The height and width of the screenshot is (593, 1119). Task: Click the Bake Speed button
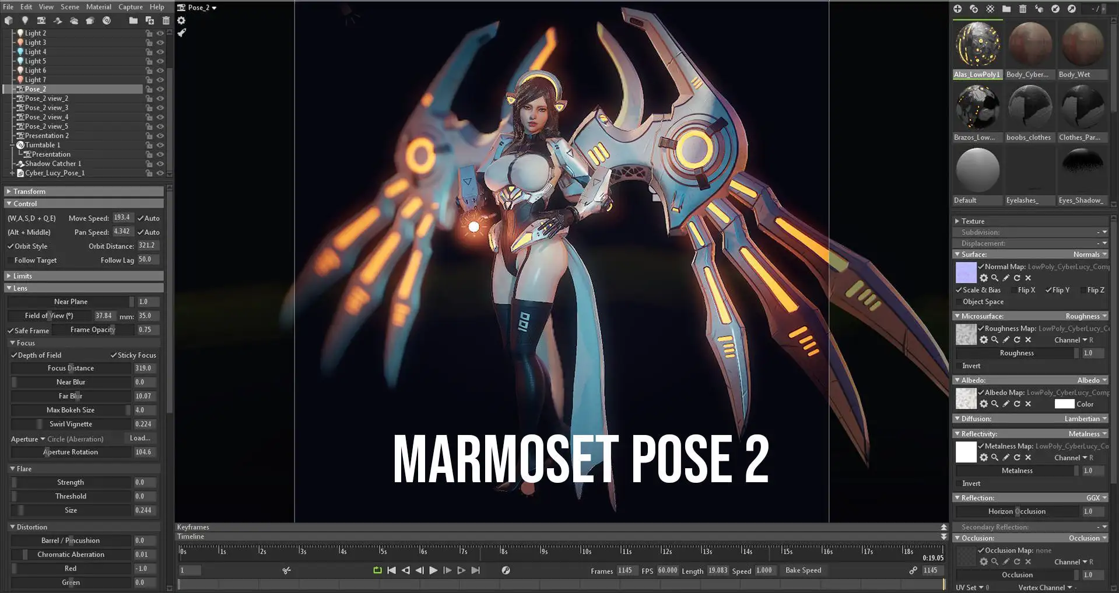[803, 570]
